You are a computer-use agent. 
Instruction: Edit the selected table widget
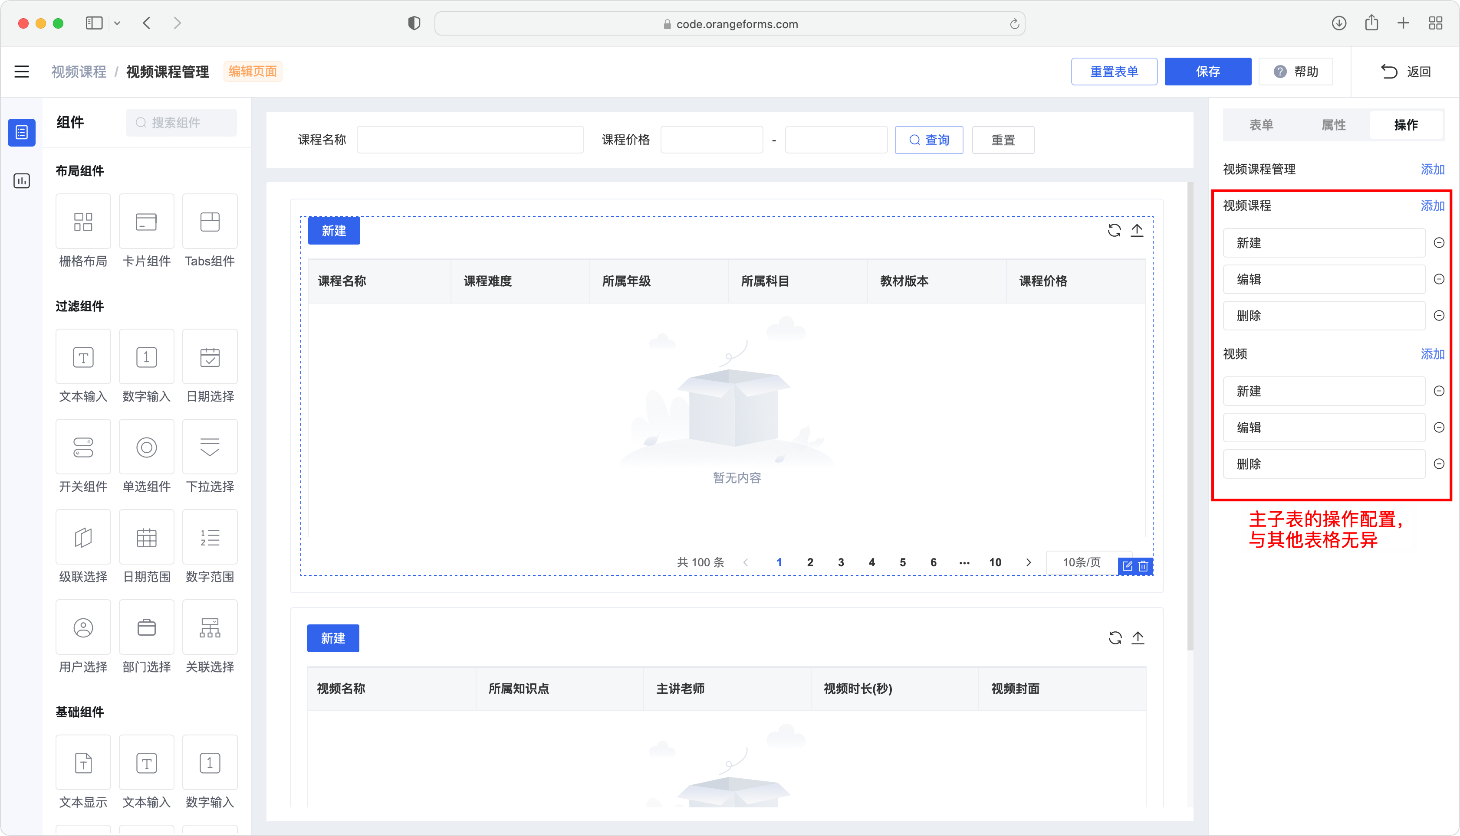pos(1127,566)
